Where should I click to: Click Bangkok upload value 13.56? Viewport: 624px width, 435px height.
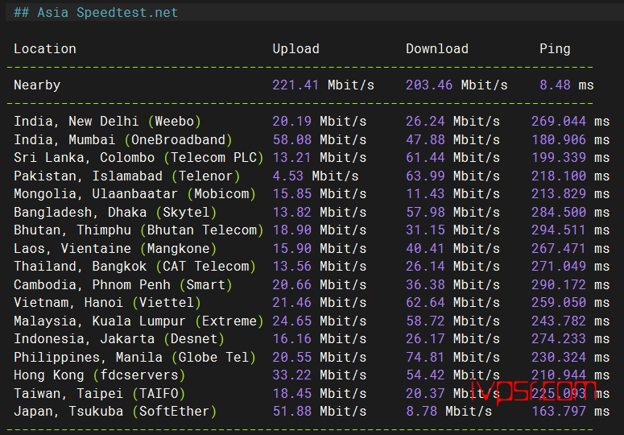[x=291, y=267]
